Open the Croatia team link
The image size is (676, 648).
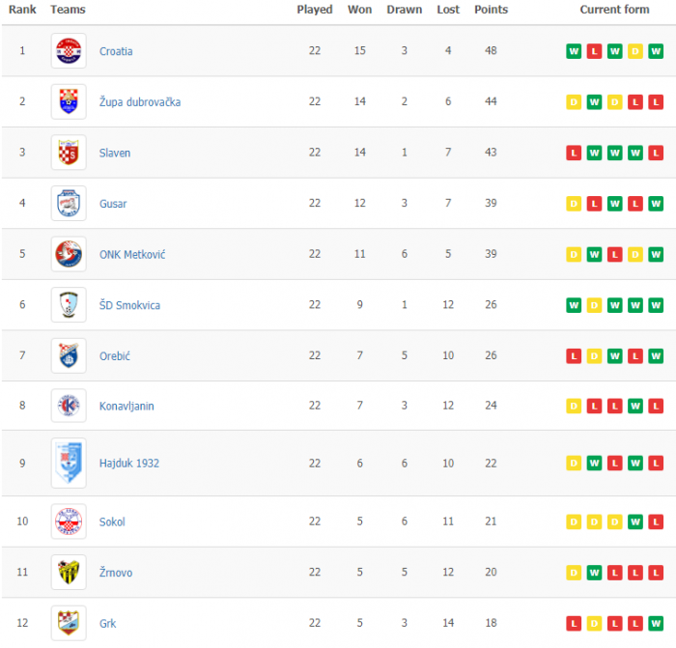point(116,51)
